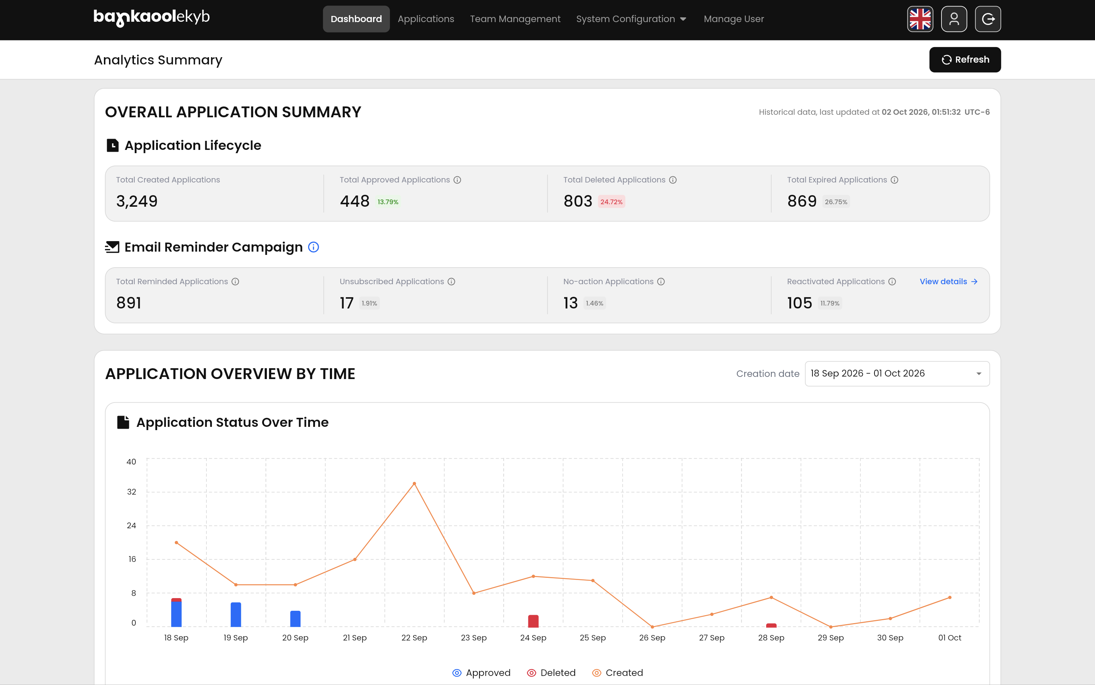Click the 19 Sep blue approved bar
Image resolution: width=1095 pixels, height=685 pixels.
(x=236, y=615)
